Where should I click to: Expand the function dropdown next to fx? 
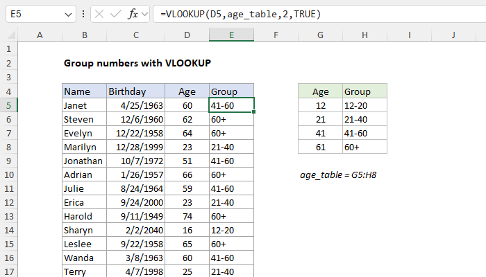144,14
